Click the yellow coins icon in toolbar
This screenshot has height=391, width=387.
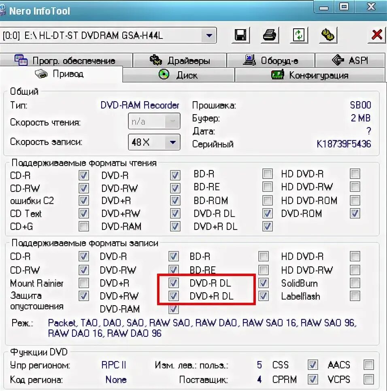click(328, 35)
